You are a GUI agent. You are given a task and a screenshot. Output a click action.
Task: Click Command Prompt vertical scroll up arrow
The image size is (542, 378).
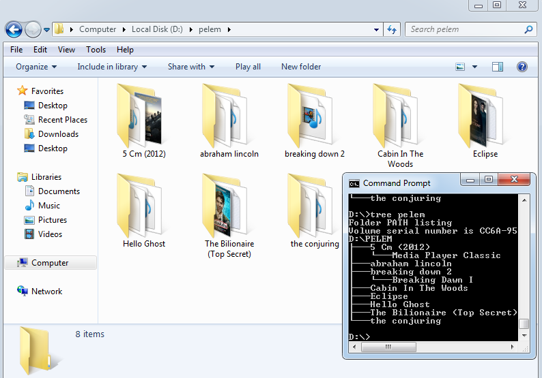point(524,200)
